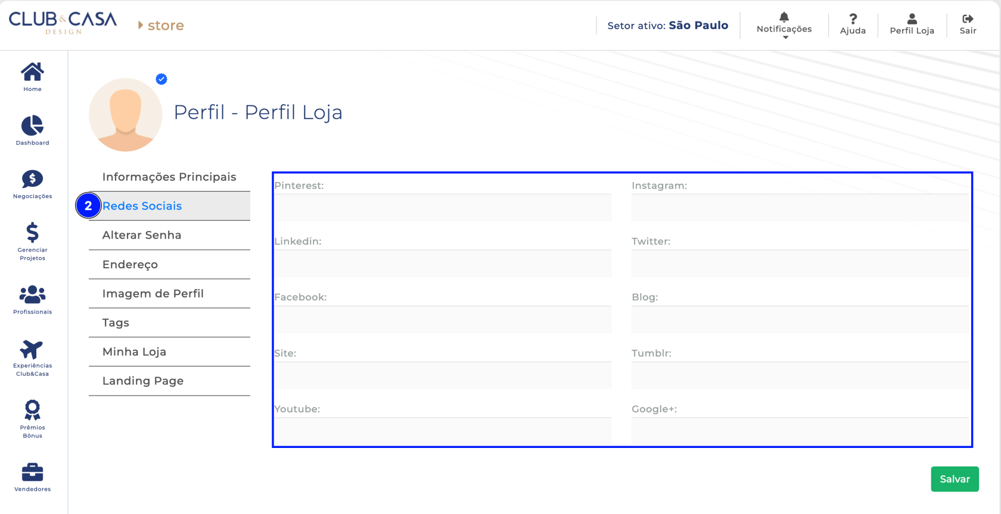Open the Vendedores briefcase icon

pos(32,472)
